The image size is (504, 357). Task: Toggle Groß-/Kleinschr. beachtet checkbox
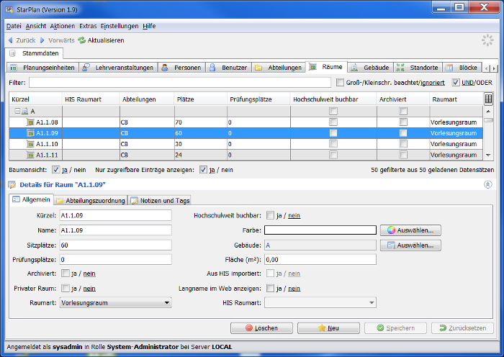click(x=340, y=83)
